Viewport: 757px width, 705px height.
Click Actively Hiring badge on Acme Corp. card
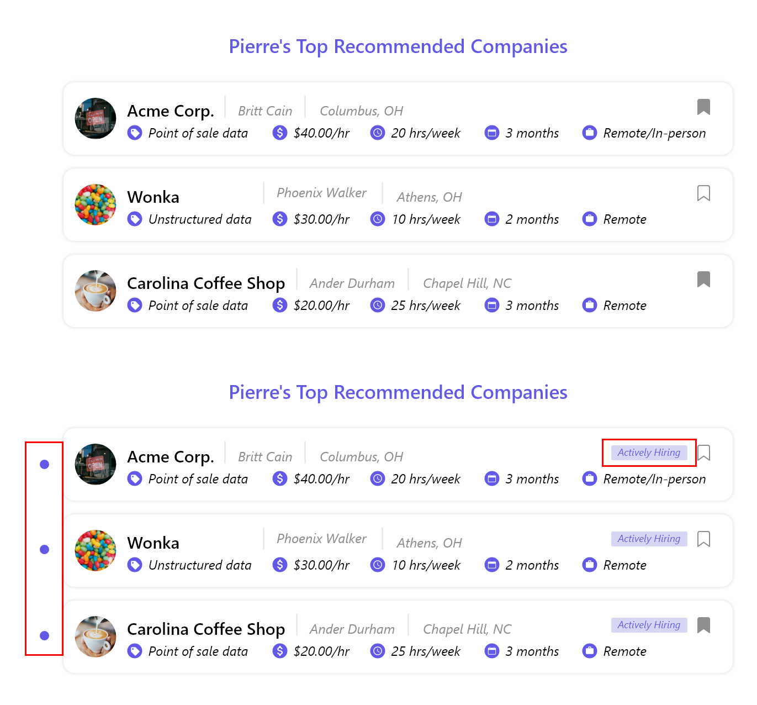point(649,453)
